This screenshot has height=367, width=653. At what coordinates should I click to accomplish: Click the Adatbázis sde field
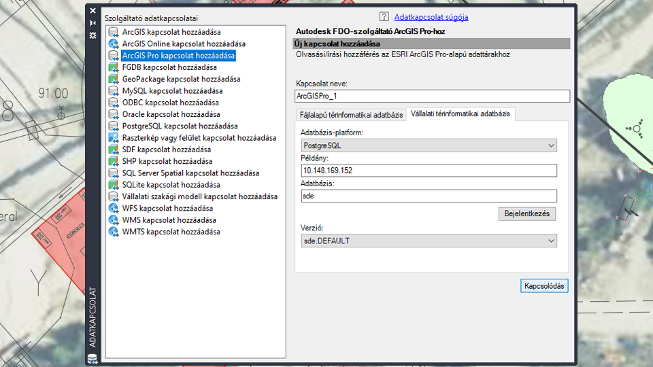click(429, 196)
